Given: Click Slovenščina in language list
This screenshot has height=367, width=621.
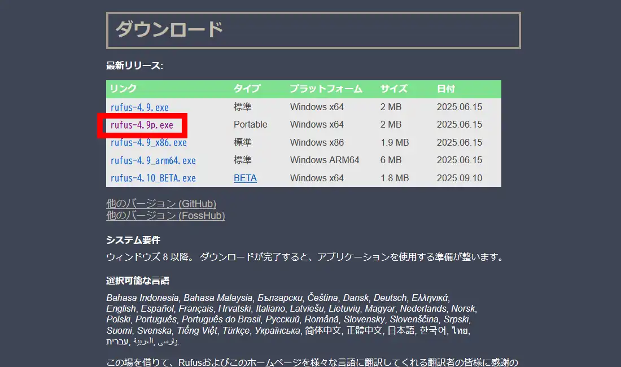Looking at the screenshot, I should coord(414,319).
